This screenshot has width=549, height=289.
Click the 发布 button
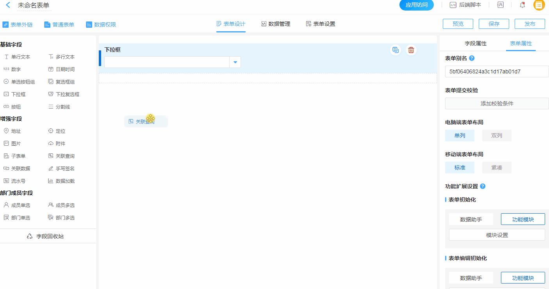click(x=529, y=24)
